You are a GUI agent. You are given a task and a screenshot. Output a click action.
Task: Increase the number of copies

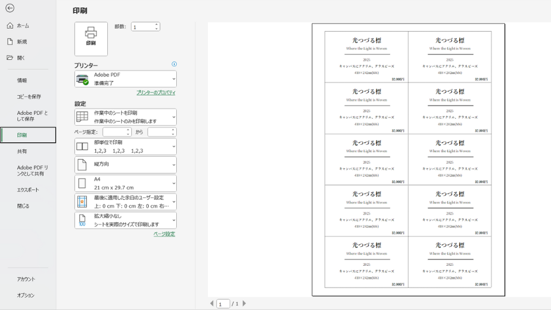pos(156,25)
